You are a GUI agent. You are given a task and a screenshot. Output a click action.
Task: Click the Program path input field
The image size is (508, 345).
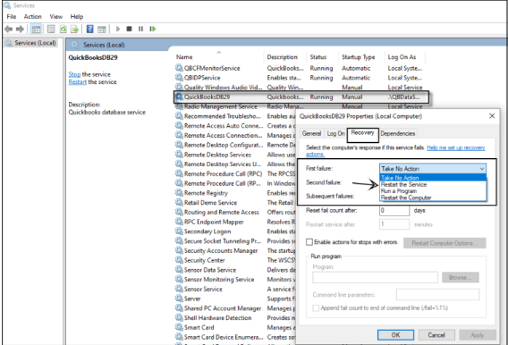[375, 277]
